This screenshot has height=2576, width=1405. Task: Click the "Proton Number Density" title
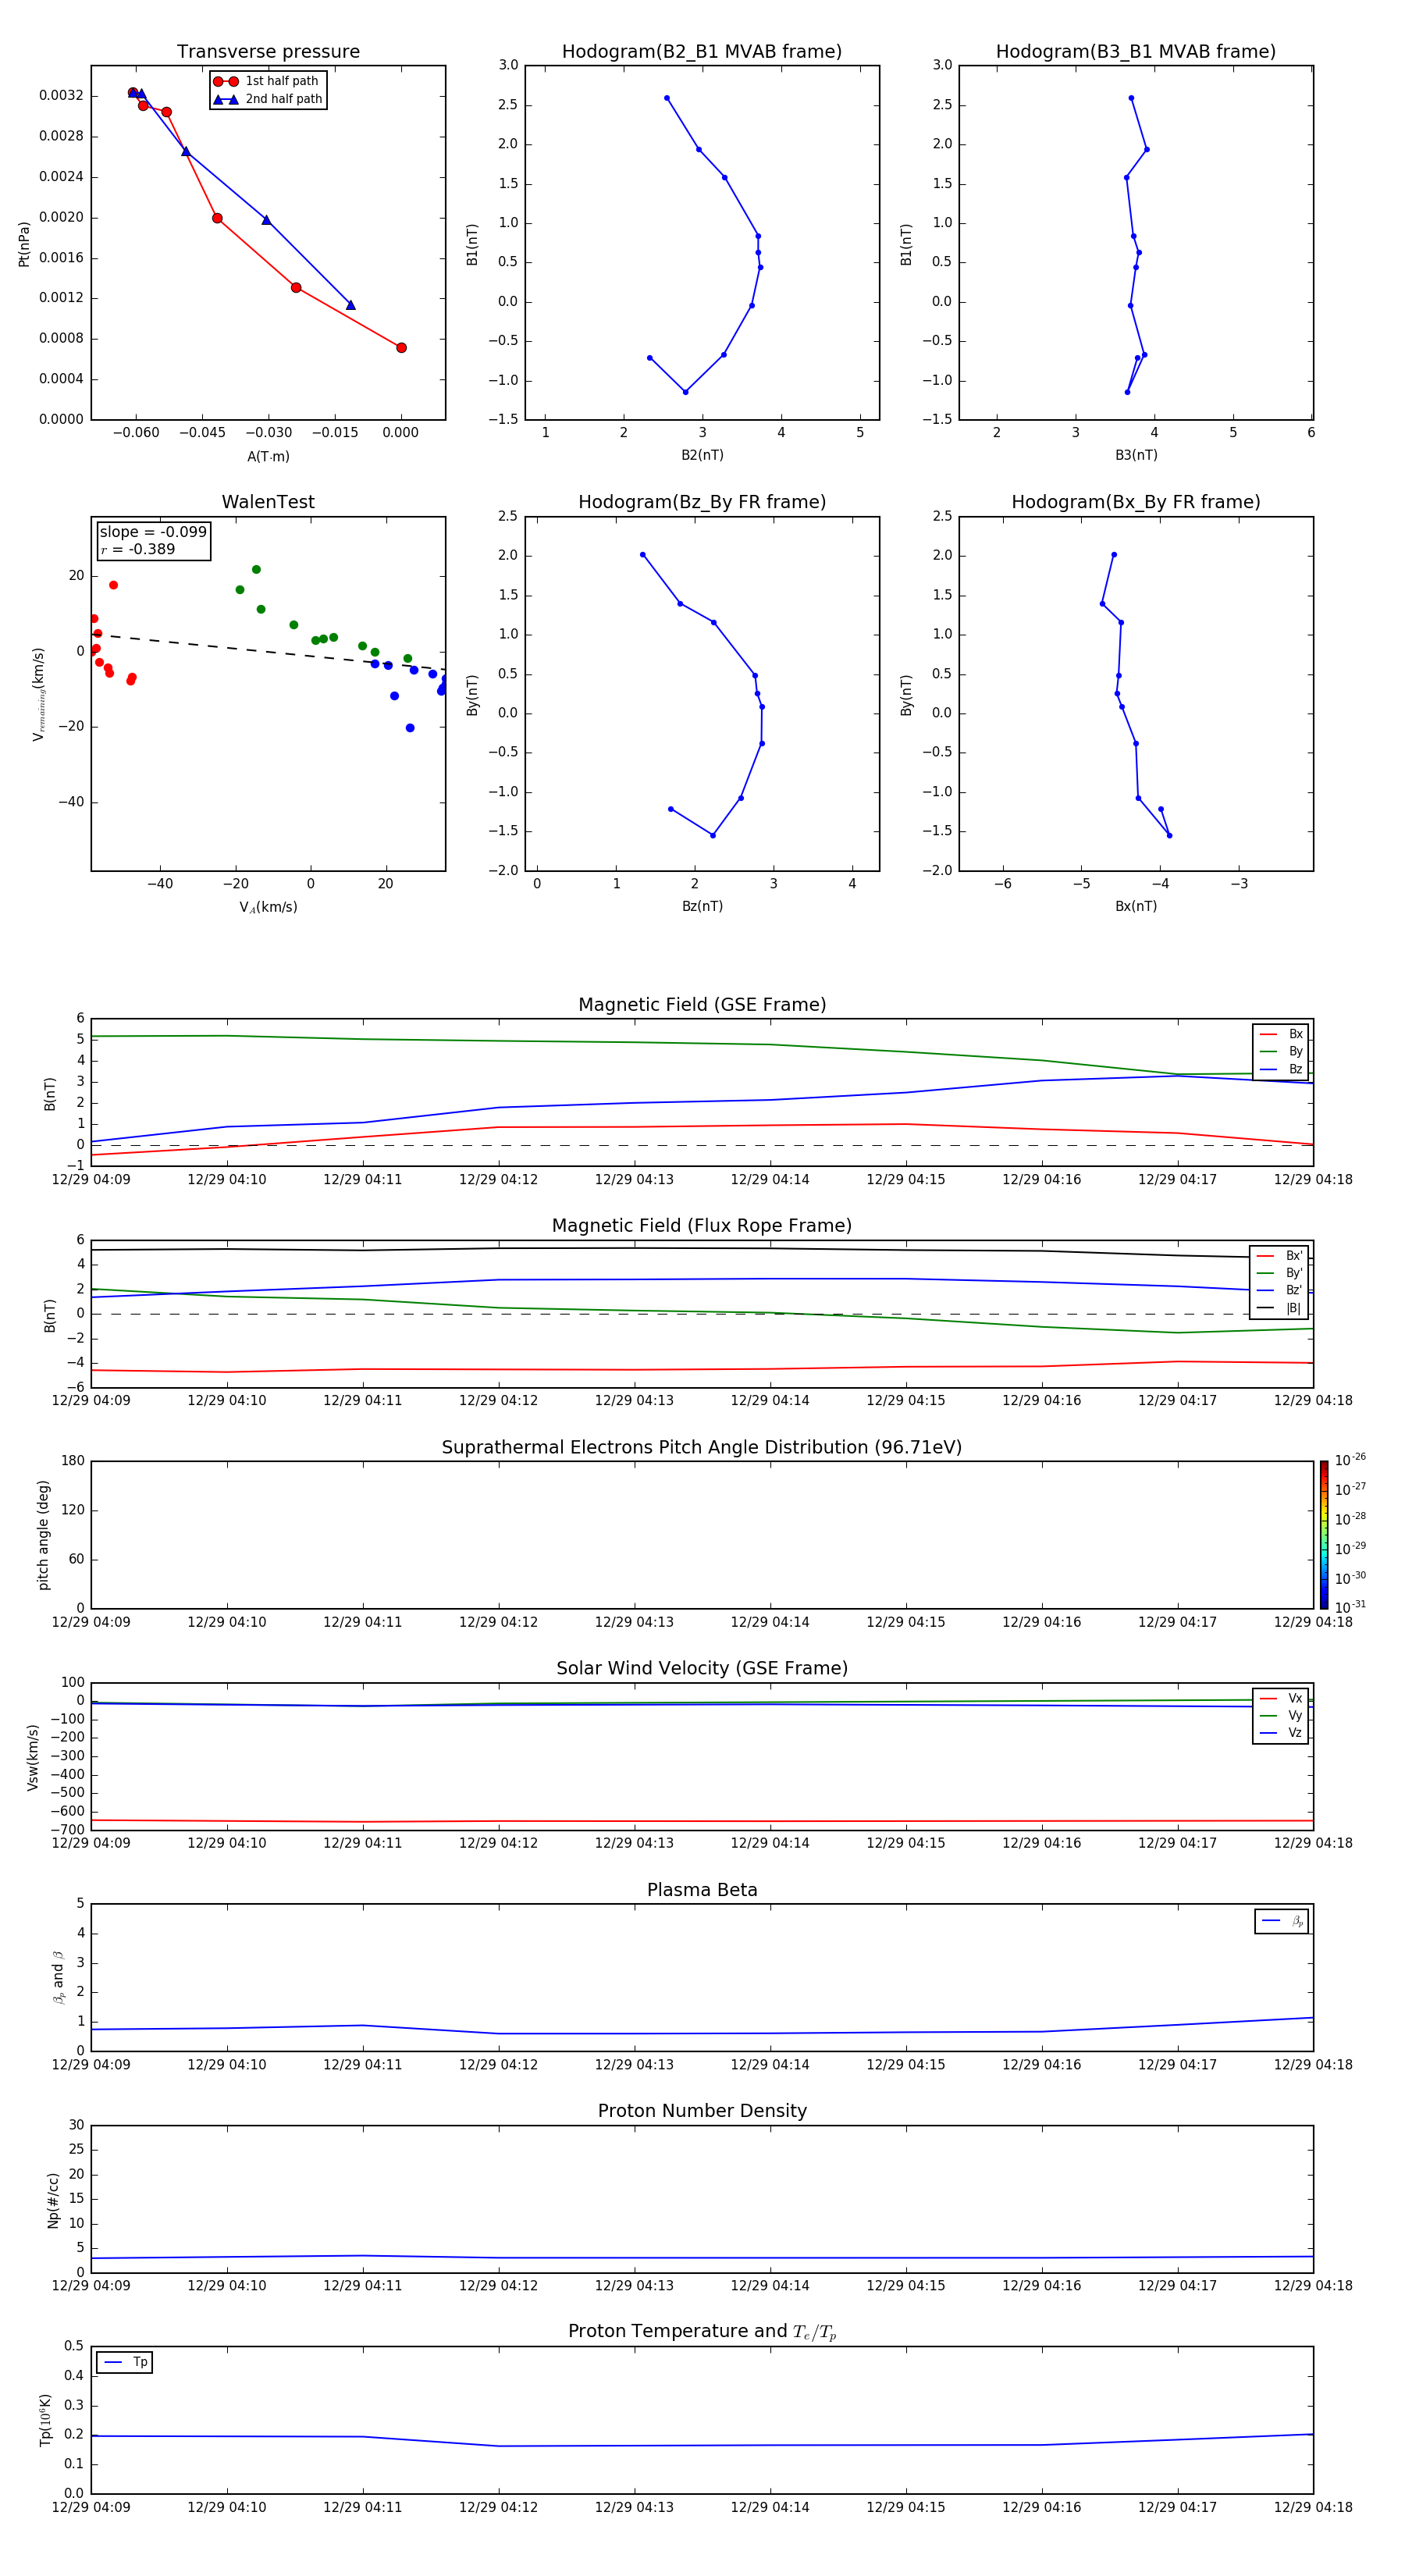(702, 2111)
